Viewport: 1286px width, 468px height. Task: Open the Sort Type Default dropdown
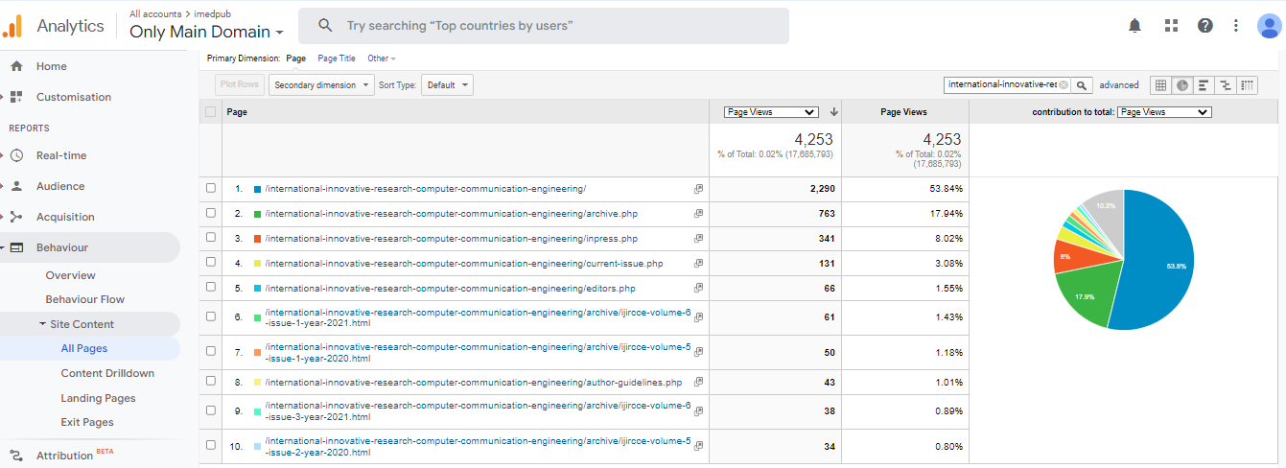pos(448,85)
